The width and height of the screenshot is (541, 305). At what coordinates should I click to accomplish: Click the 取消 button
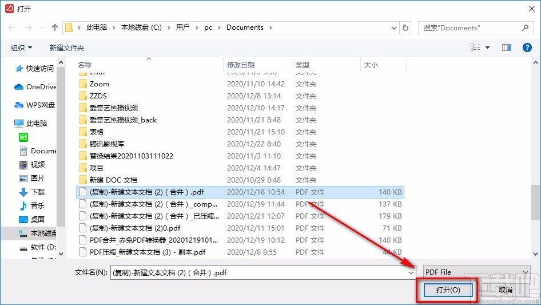pos(506,290)
